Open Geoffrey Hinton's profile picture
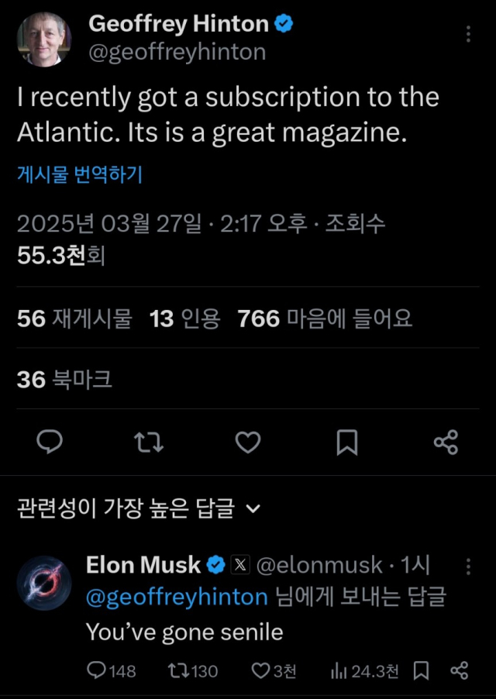This screenshot has width=496, height=699. coord(43,39)
